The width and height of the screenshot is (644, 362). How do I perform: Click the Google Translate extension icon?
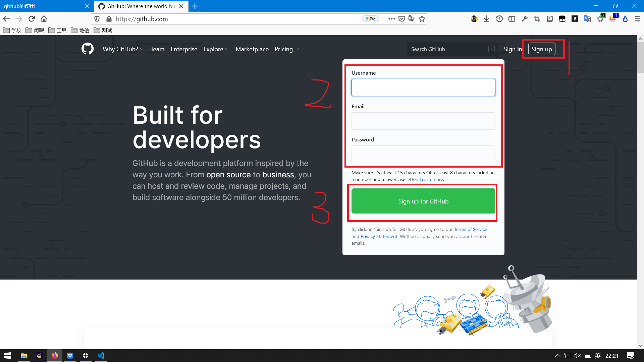click(587, 19)
